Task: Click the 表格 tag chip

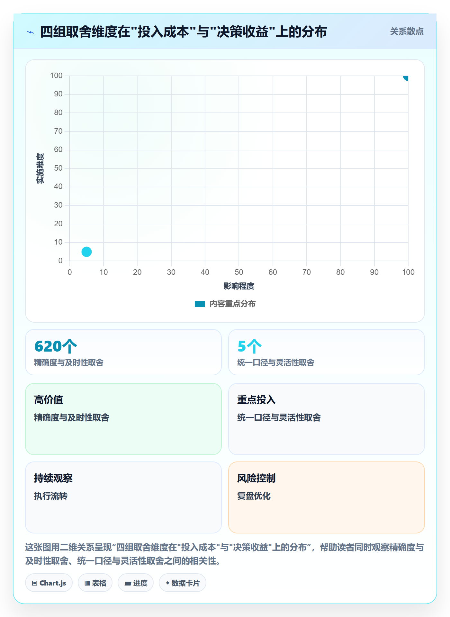Action: 95,583
